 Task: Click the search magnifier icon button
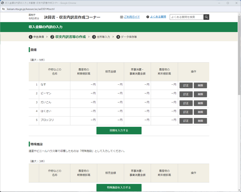click(206, 17)
